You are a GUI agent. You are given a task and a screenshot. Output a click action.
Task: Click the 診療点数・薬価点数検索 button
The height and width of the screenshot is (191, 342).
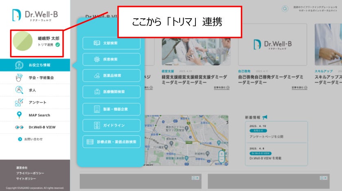click(112, 142)
